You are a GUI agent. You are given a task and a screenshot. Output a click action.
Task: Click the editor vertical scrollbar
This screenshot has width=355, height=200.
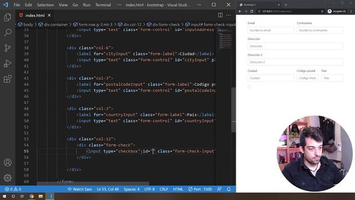click(234, 110)
